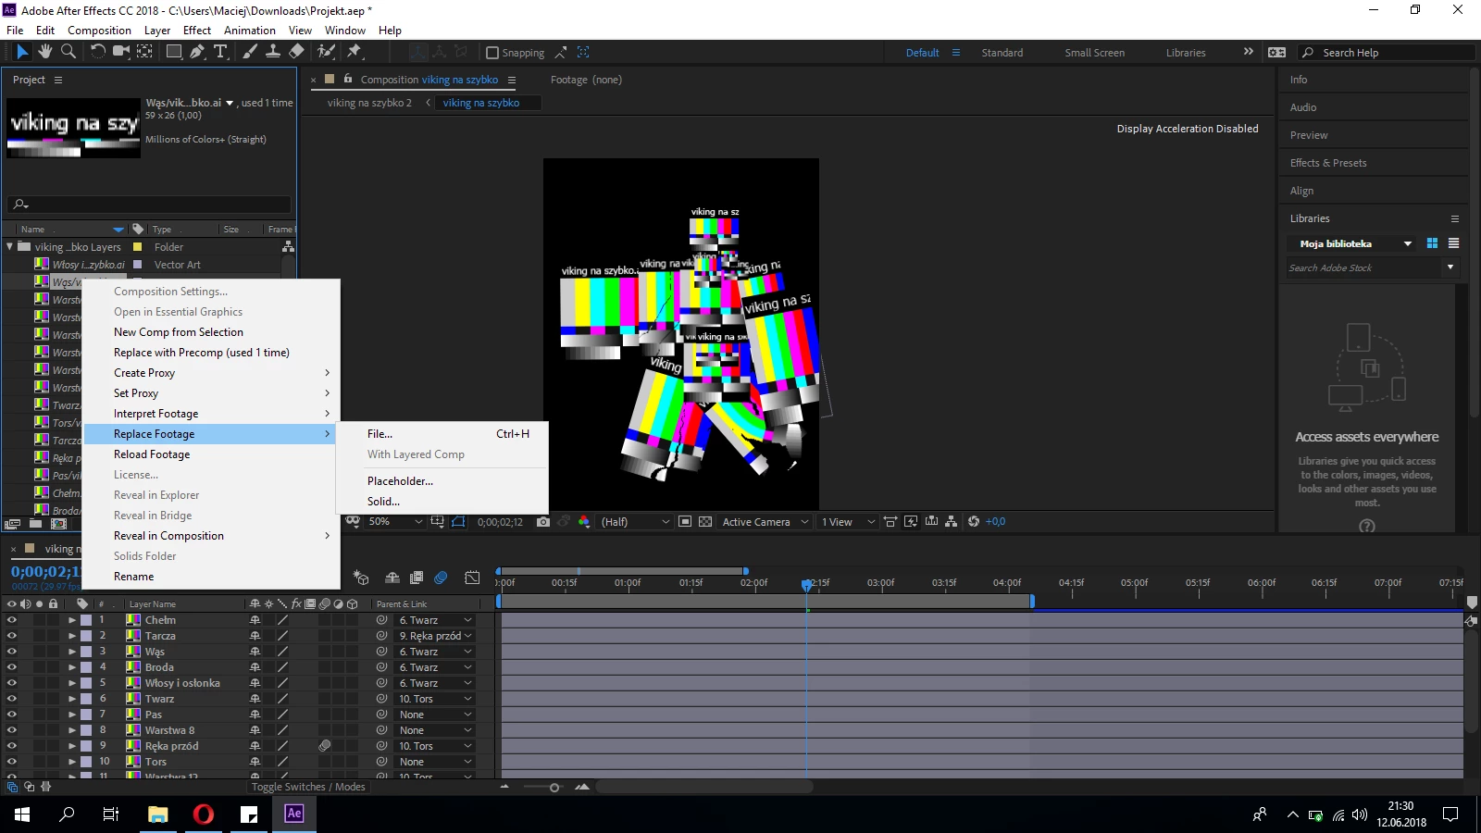
Task: Select the Eraser tool
Action: coord(296,52)
